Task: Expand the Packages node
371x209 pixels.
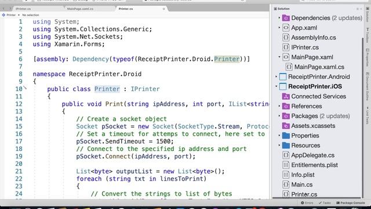Action: [x=279, y=116]
